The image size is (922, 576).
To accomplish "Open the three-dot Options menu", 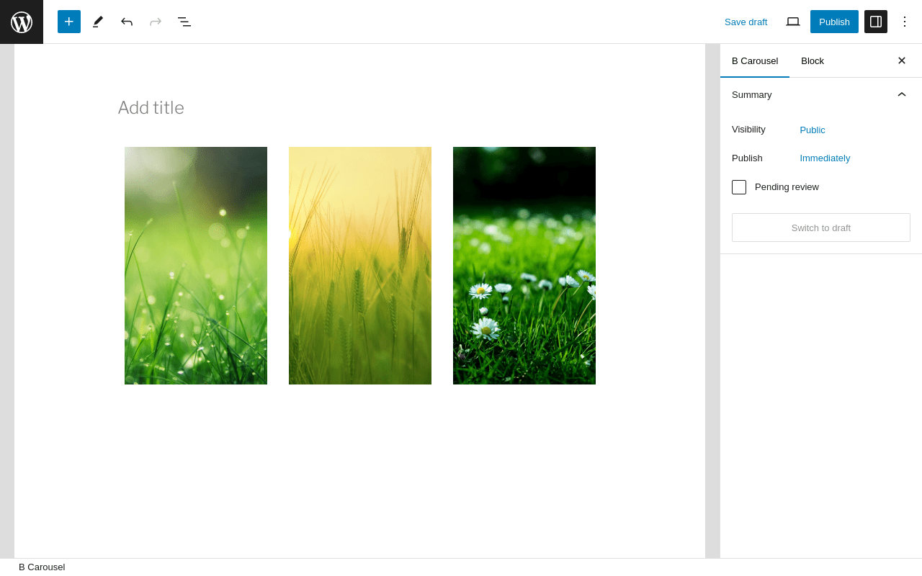I will tap(905, 22).
